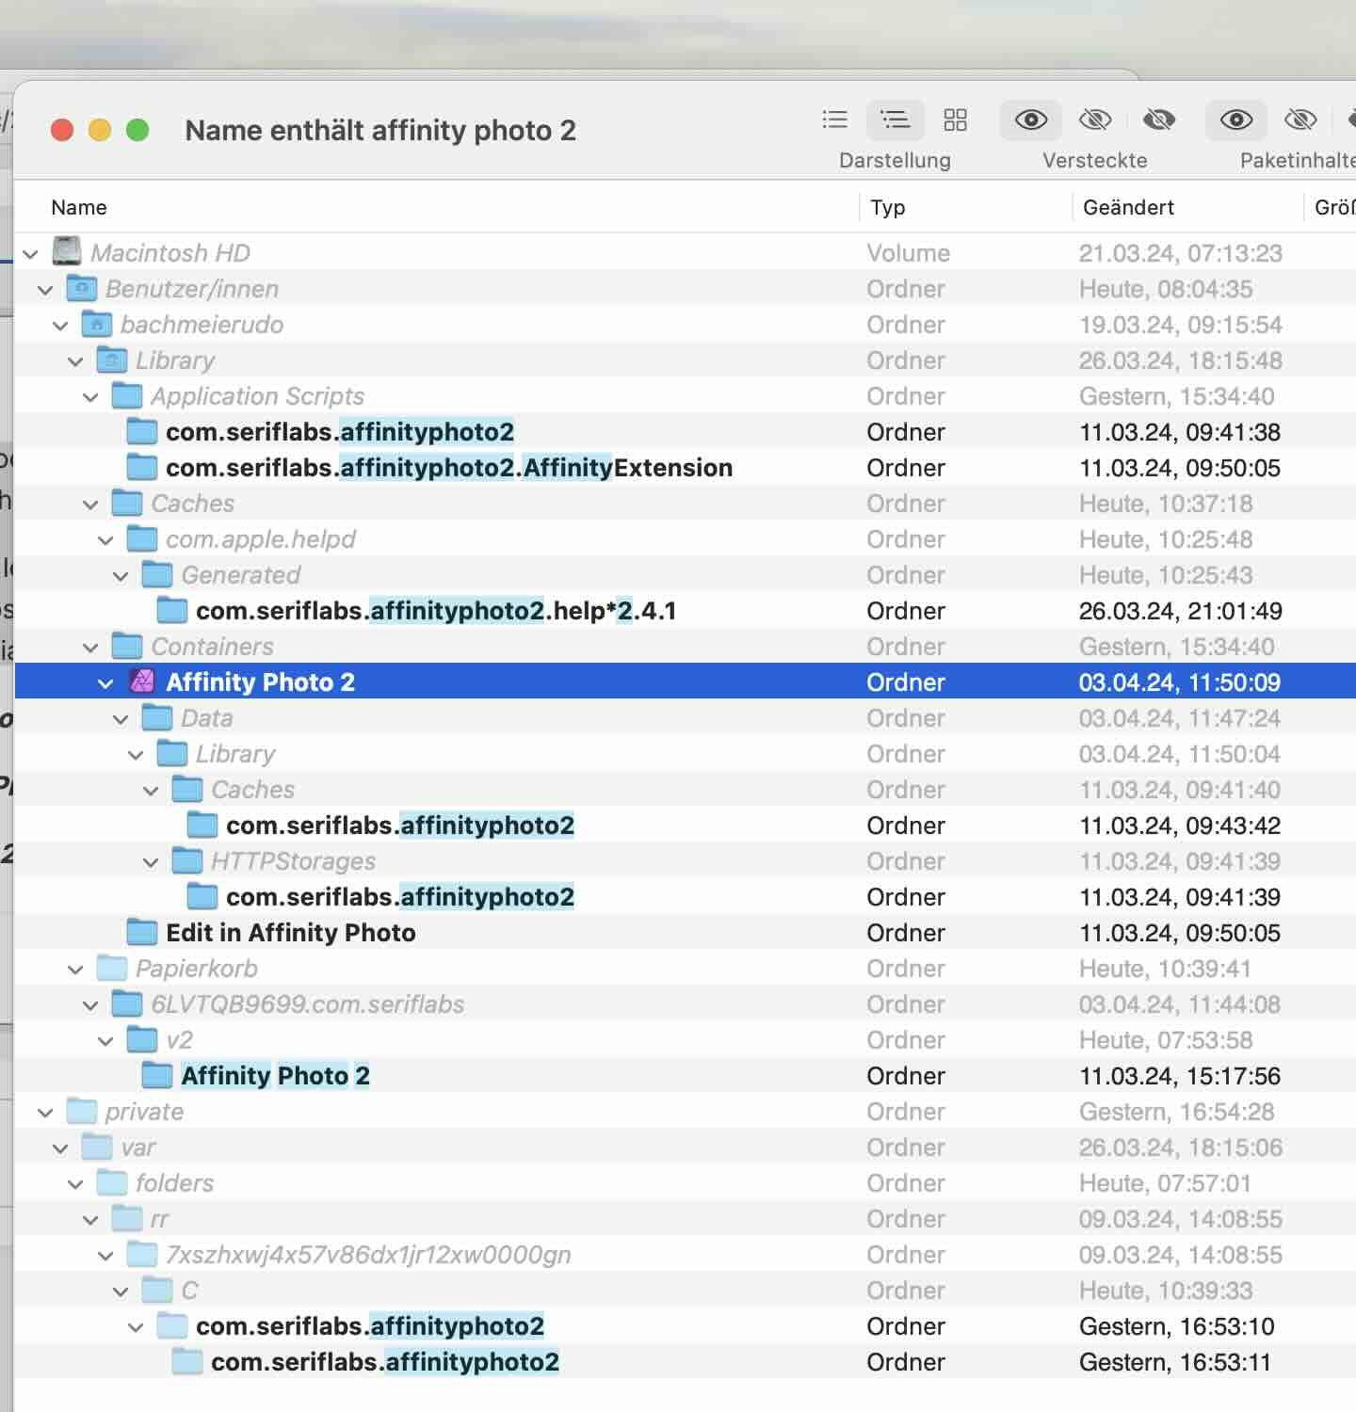Click the bachmeierudo home folder icon
The width and height of the screenshot is (1356, 1412).
[97, 324]
